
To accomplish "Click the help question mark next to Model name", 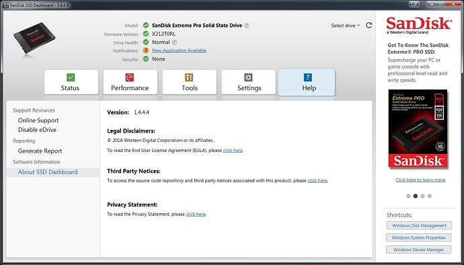I will point(247,26).
